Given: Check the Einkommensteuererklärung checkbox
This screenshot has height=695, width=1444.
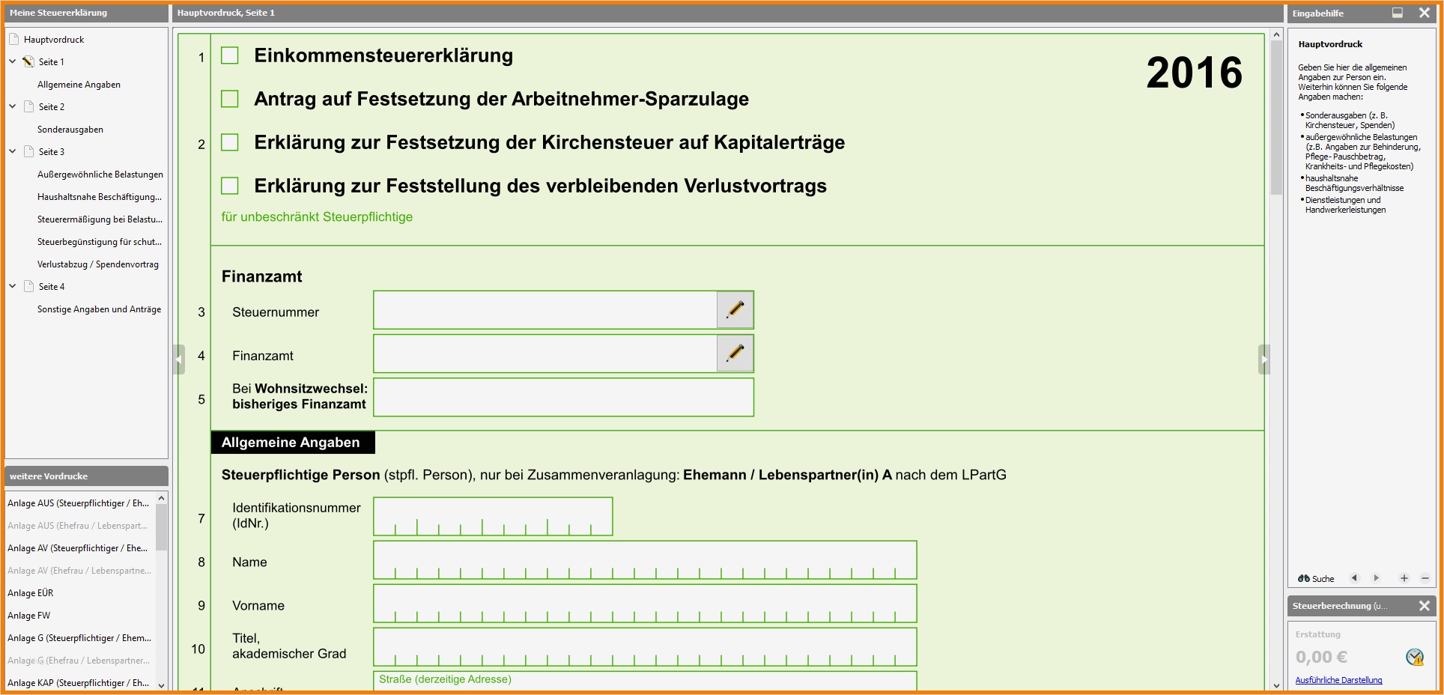Looking at the screenshot, I should (x=229, y=55).
